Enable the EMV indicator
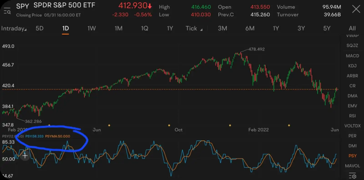 [352, 106]
